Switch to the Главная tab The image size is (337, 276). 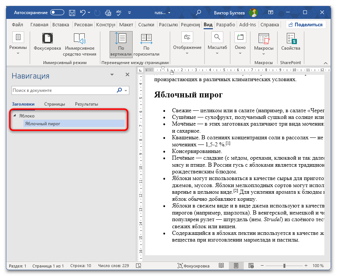coord(39,25)
